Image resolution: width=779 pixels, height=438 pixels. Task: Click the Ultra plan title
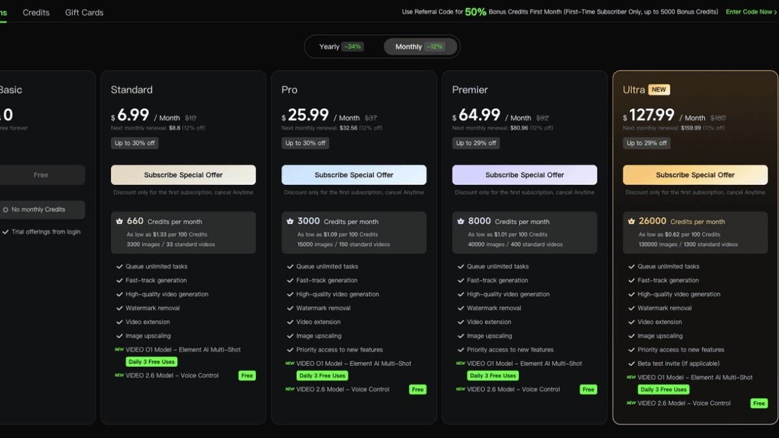tap(634, 90)
